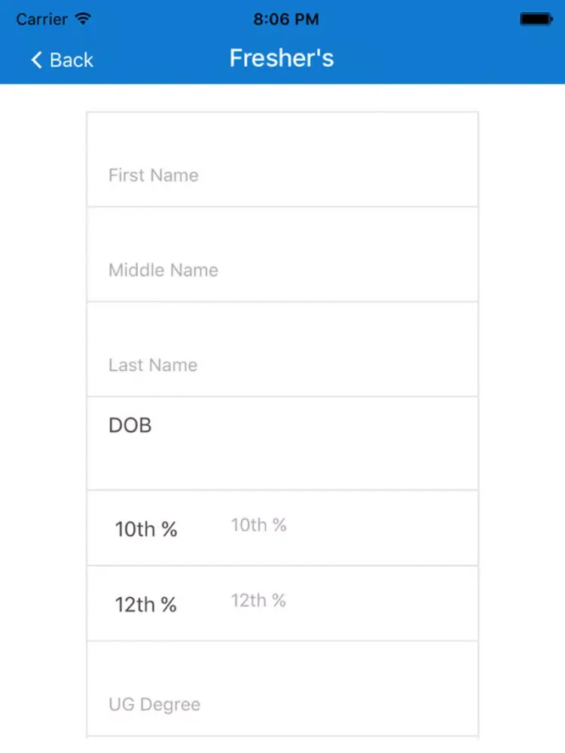This screenshot has width=565, height=753.
Task: Tap the Fresher's title in navigation bar
Action: [x=282, y=58]
